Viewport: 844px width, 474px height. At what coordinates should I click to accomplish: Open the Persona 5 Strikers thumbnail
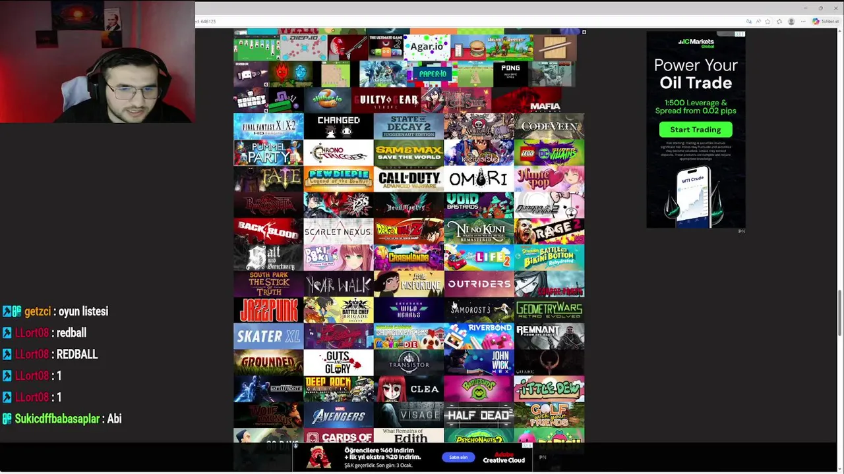(338, 205)
